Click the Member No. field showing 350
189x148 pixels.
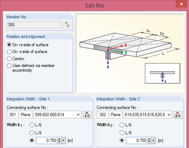point(34,25)
